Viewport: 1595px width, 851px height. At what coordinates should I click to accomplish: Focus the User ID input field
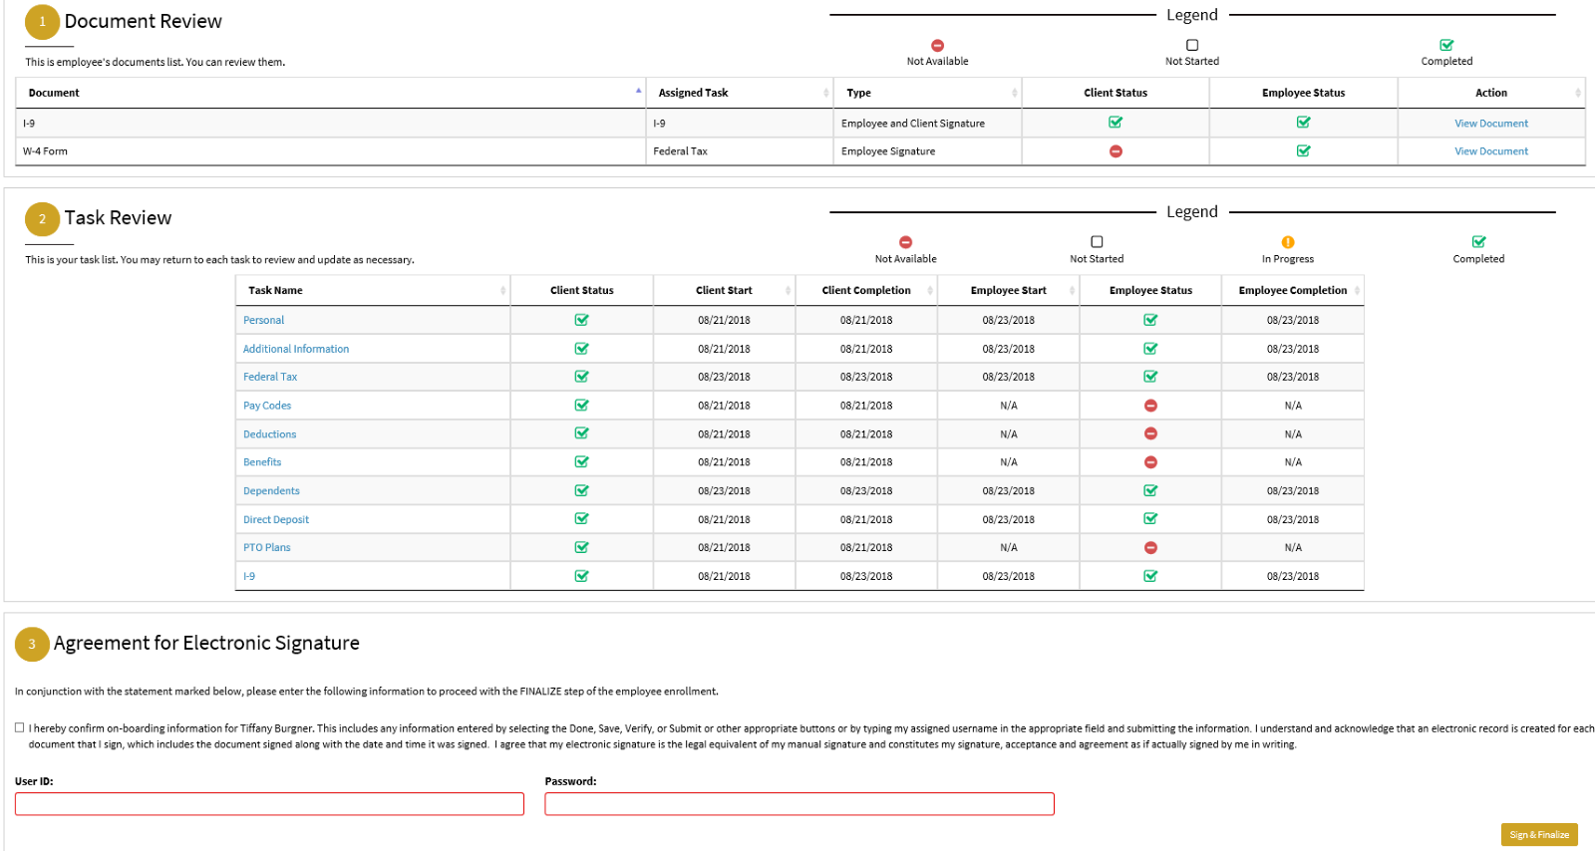tap(269, 804)
